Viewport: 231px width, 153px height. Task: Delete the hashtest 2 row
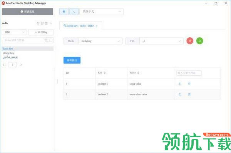[x=189, y=94]
